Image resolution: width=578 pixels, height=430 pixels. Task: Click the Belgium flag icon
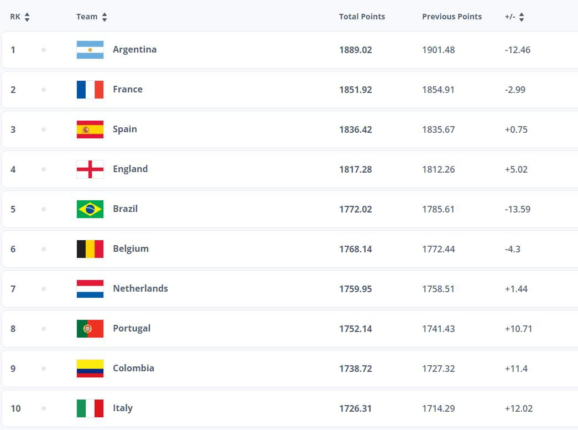click(x=90, y=249)
